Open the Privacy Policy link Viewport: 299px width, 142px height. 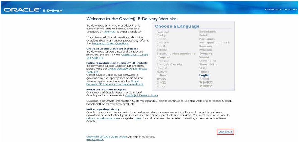pyautogui.click(x=95, y=139)
